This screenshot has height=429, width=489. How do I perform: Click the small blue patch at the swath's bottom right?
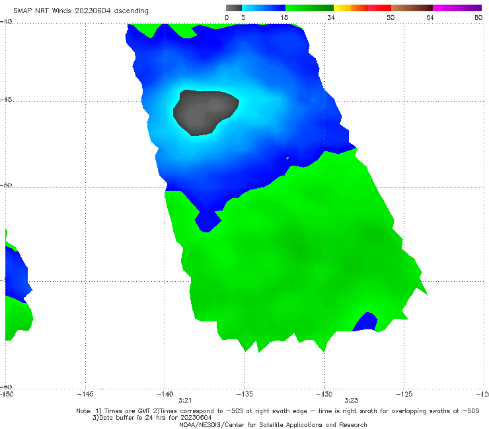point(365,323)
